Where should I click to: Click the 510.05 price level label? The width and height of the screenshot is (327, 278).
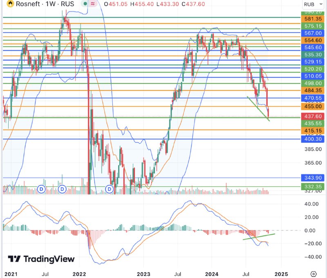pyautogui.click(x=313, y=76)
